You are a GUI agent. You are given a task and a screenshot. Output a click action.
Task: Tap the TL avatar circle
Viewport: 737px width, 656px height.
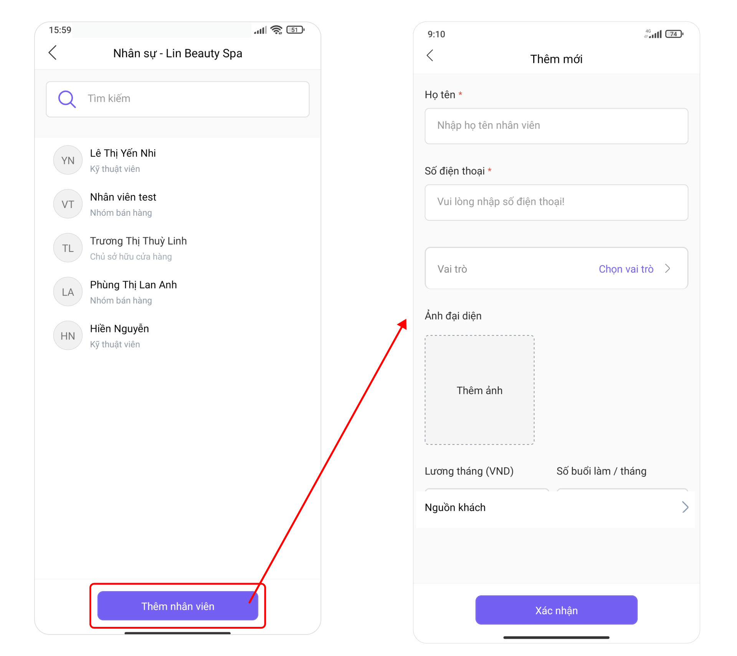click(68, 248)
